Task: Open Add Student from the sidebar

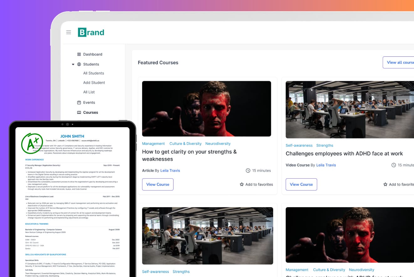Action: [x=94, y=82]
